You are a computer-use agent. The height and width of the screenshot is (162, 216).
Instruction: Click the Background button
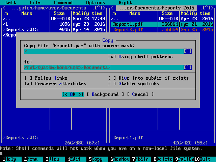coord(105,94)
